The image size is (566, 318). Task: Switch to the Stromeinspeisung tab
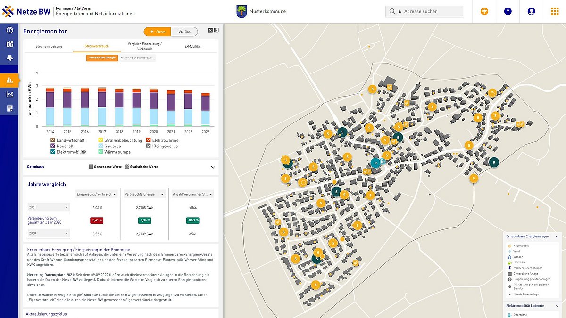(x=49, y=47)
